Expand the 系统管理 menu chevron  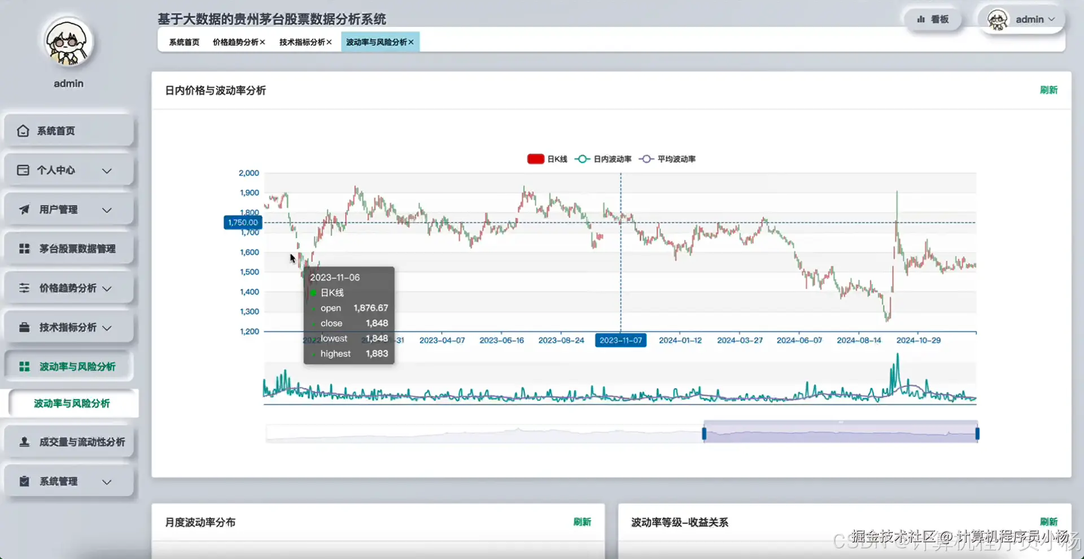(107, 482)
